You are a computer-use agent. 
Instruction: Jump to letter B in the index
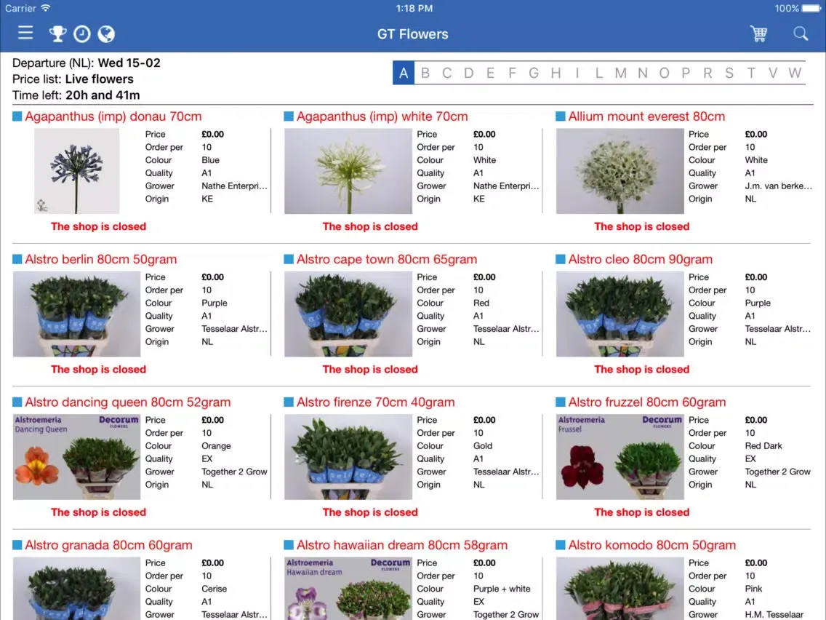pos(425,73)
